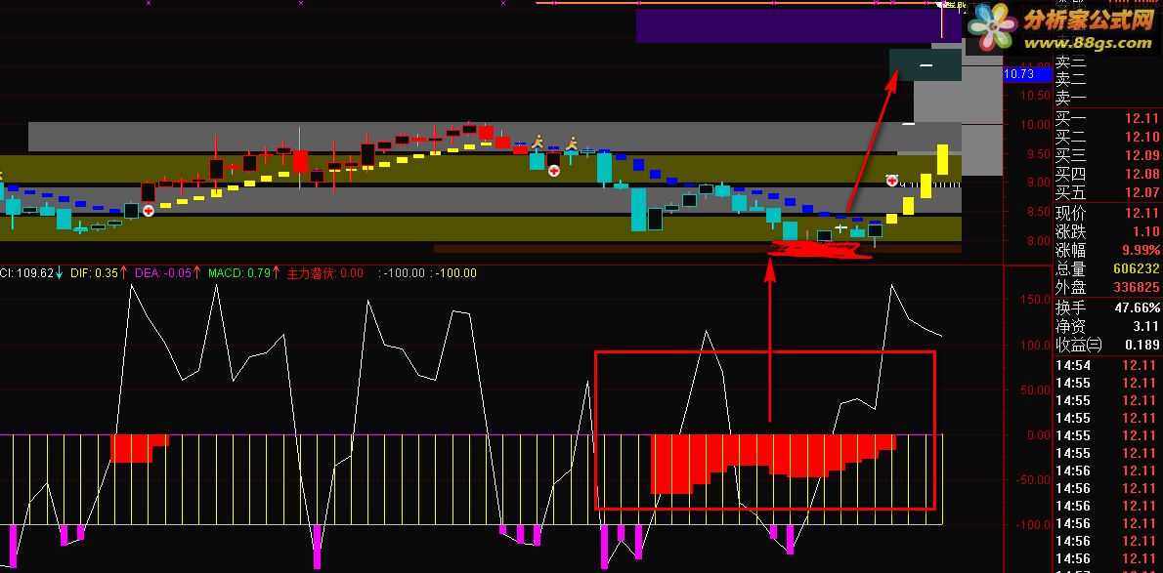Image resolution: width=1163 pixels, height=573 pixels.
Task: Click the 10.50 price axis label
Action: tap(1034, 95)
